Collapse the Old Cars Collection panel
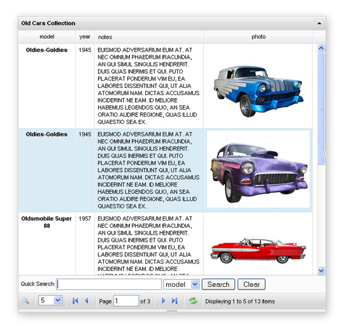Image resolution: width=344 pixels, height=329 pixels. [x=319, y=23]
